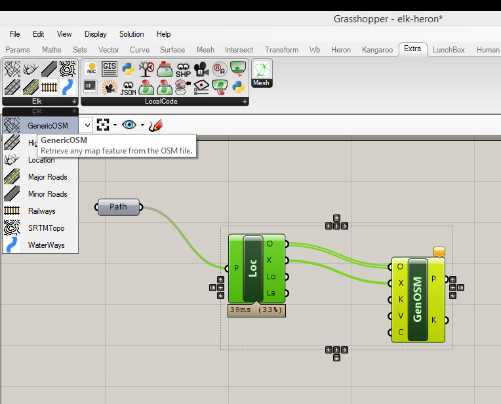
Task: Switch to the Heron tab
Action: (341, 50)
